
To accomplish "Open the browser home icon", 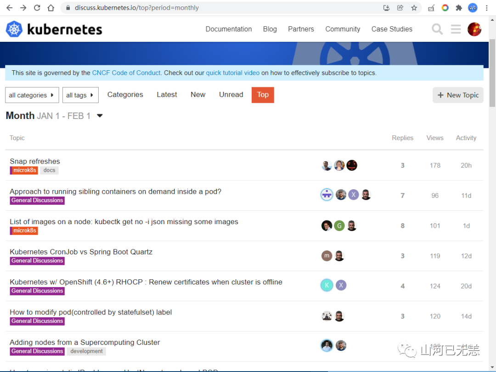I will point(51,8).
